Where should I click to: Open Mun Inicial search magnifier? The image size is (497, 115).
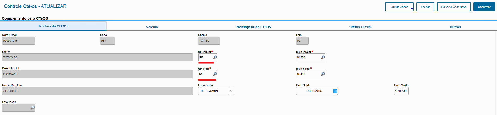[x=323, y=57]
